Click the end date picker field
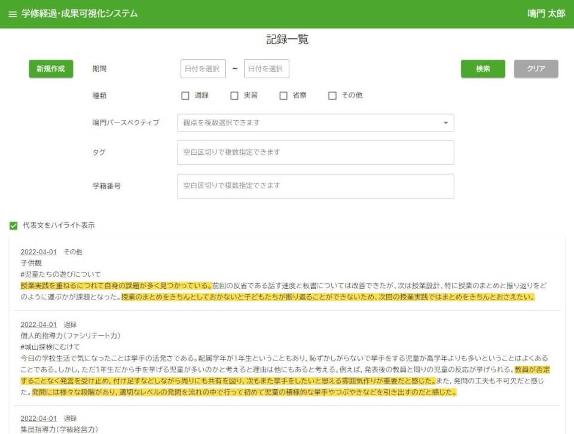 tap(267, 68)
